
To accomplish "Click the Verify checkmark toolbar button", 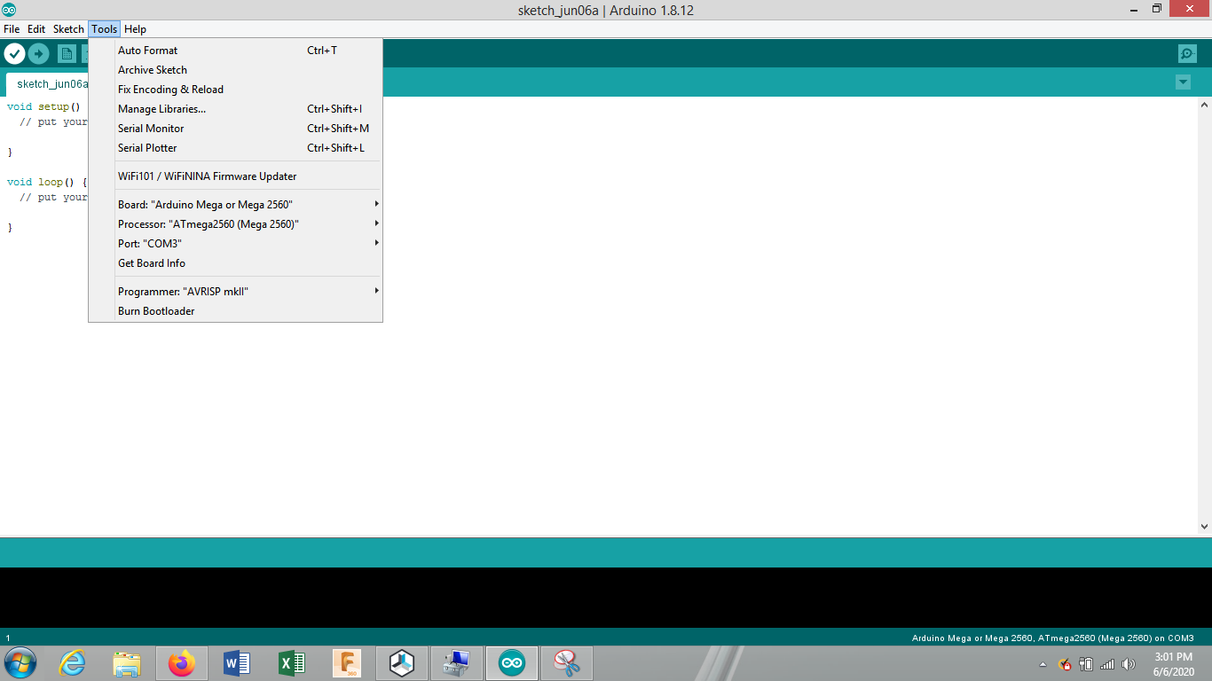I will (14, 53).
